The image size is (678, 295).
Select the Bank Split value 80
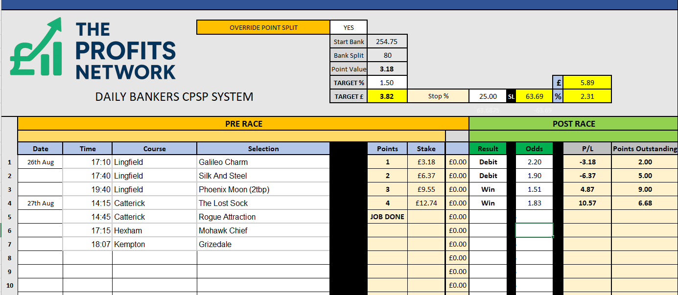click(x=387, y=55)
